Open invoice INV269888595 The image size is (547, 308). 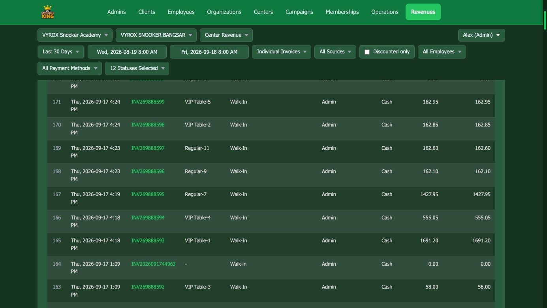(x=148, y=194)
